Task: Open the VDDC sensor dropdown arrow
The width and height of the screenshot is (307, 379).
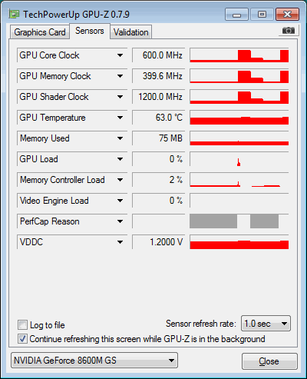Action: pyautogui.click(x=120, y=242)
